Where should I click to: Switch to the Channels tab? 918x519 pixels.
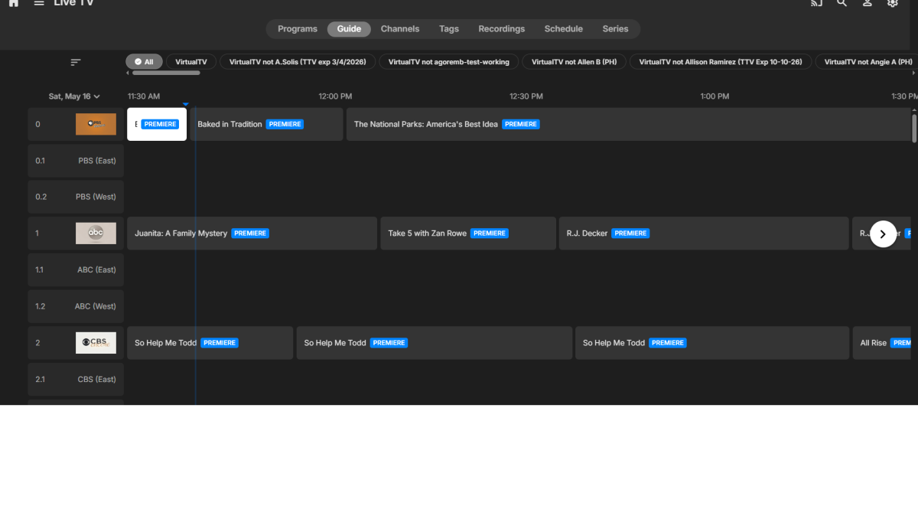400,29
